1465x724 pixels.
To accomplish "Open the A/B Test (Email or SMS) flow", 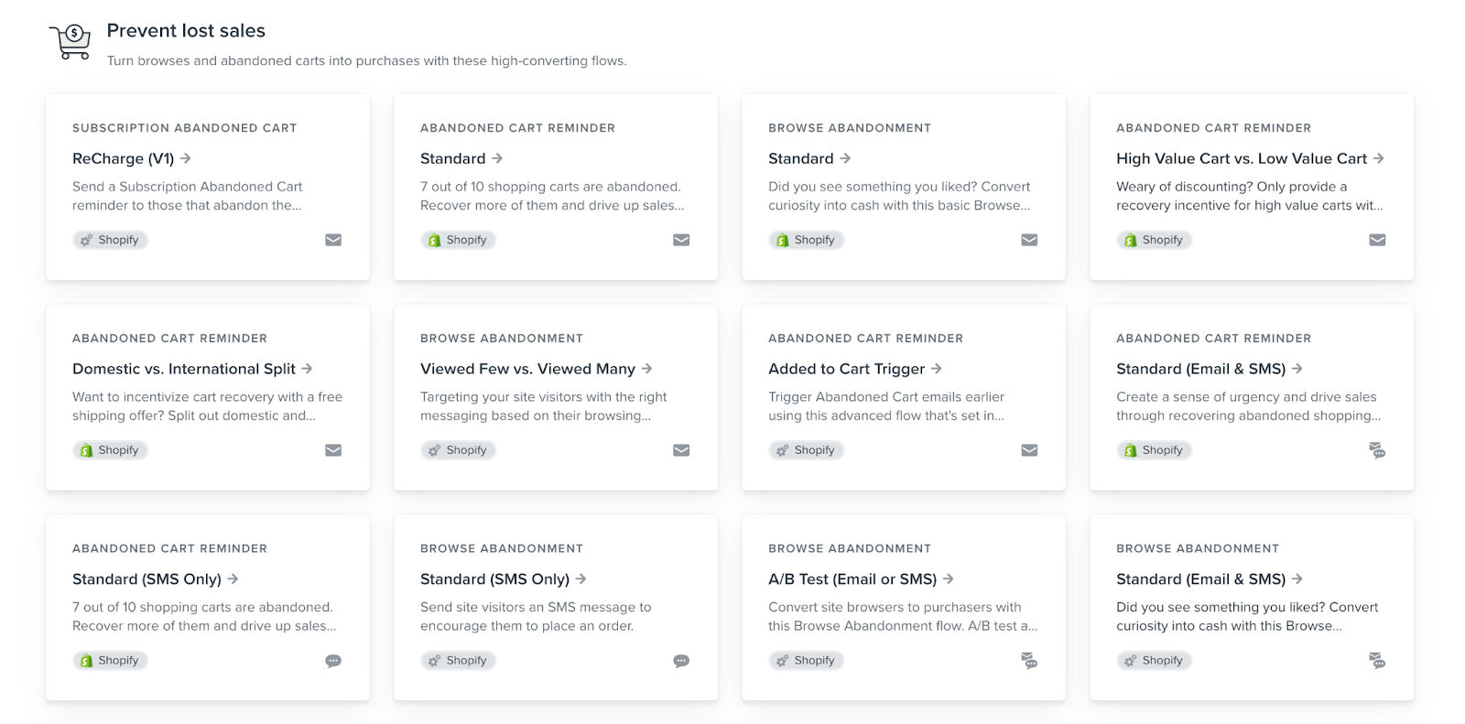I will (x=852, y=579).
